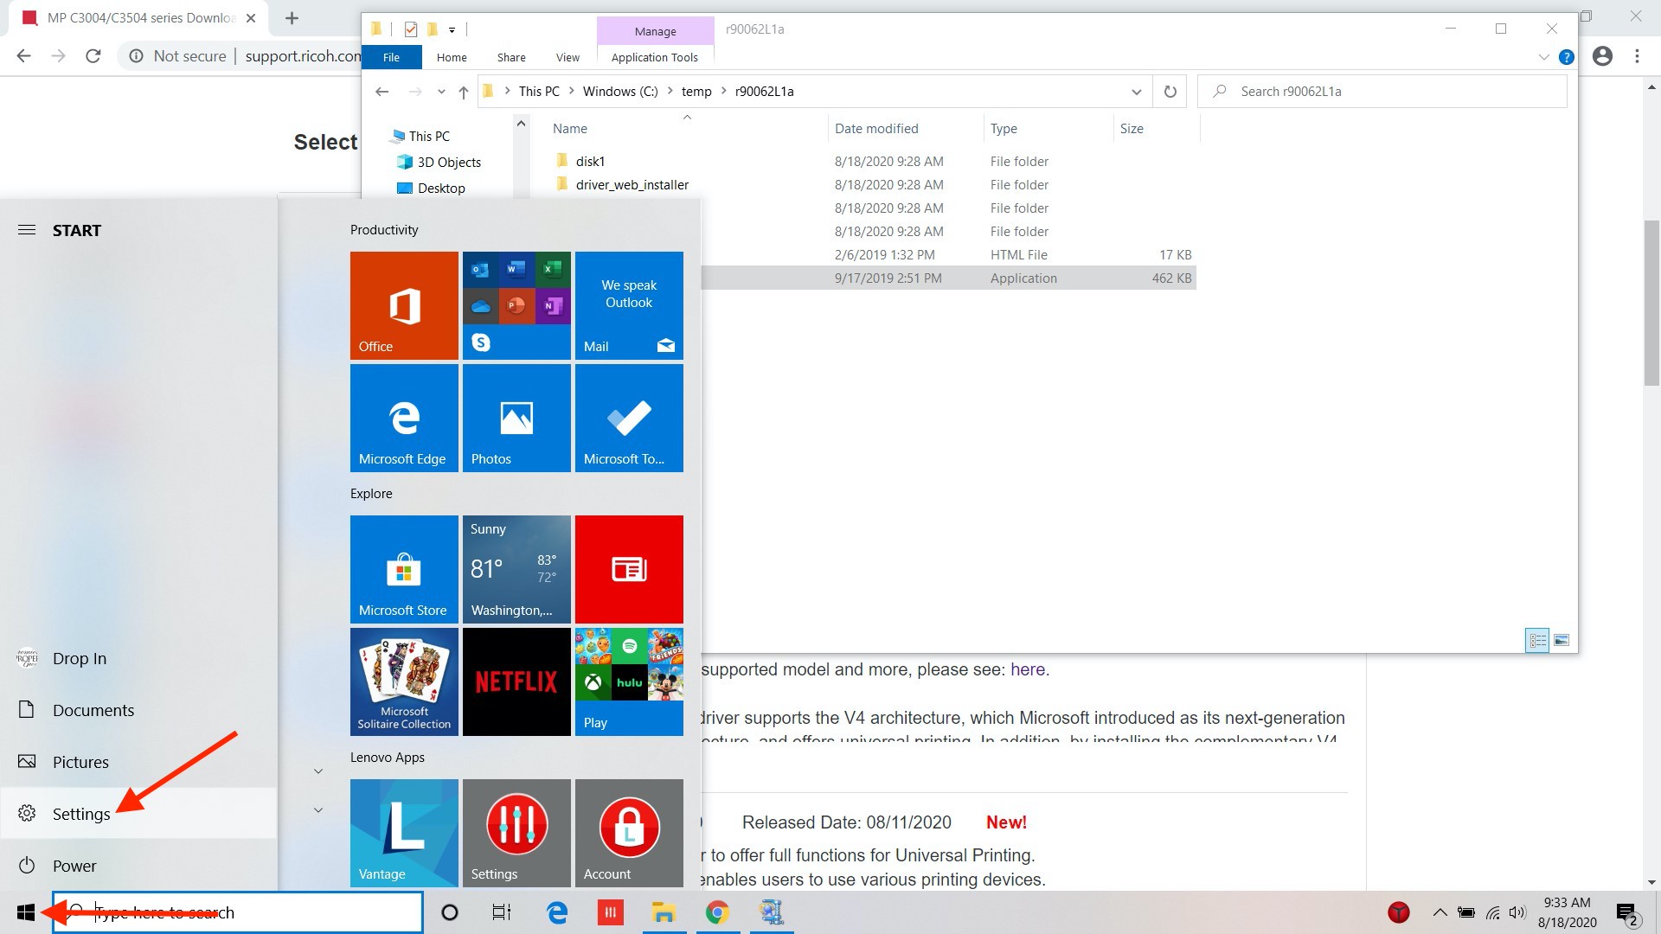
Task: Switch Explorer to large icons view layout
Action: click(x=1562, y=640)
